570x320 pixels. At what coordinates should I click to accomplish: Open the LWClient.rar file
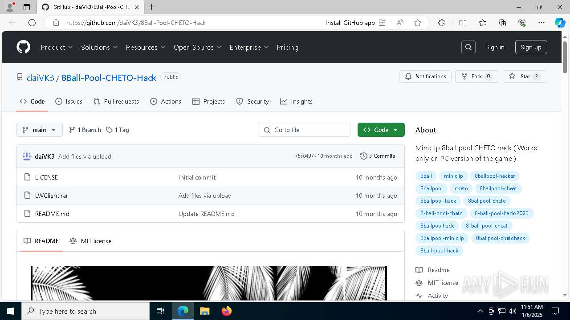click(52, 196)
